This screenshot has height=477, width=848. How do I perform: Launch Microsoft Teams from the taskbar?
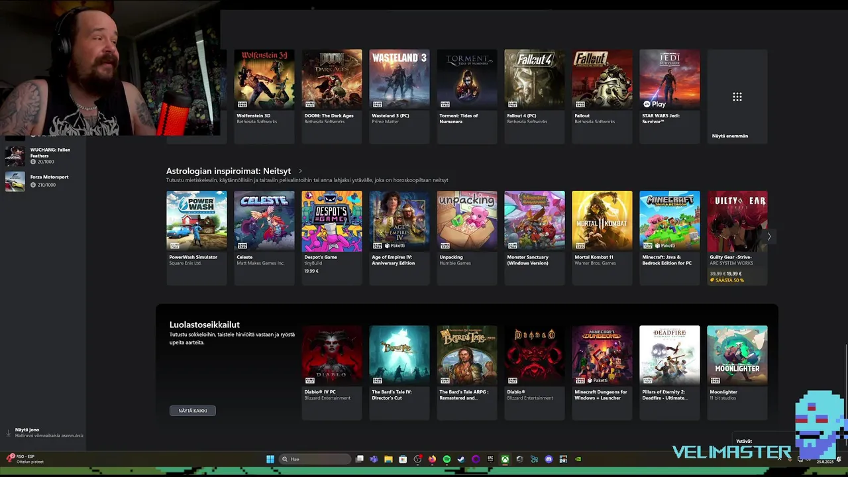click(x=374, y=459)
